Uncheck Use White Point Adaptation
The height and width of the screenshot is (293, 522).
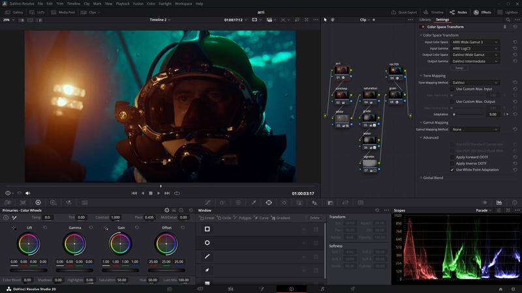(452, 169)
